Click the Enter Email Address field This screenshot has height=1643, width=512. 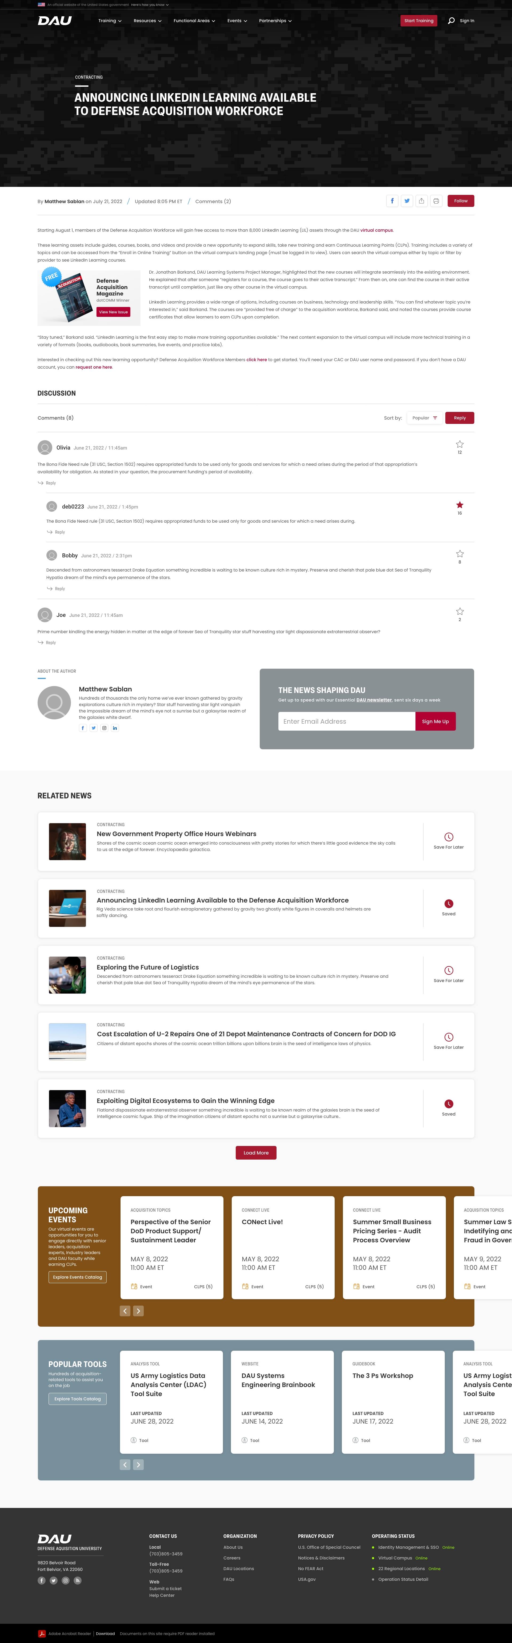point(347,721)
